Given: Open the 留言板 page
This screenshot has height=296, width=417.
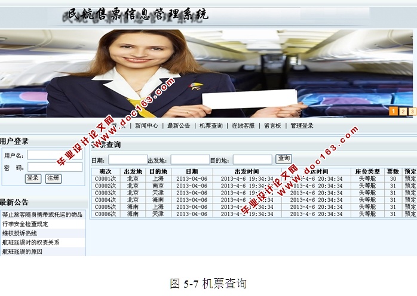Looking at the screenshot, I should point(272,126).
